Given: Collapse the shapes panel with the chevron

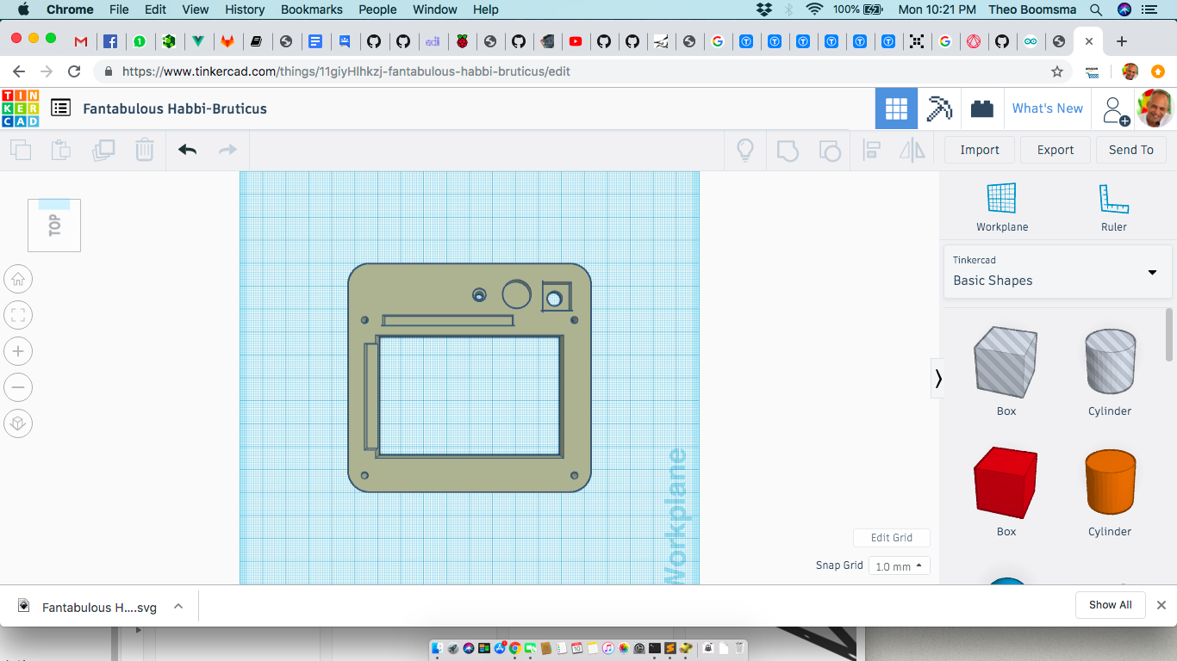Looking at the screenshot, I should 937,379.
